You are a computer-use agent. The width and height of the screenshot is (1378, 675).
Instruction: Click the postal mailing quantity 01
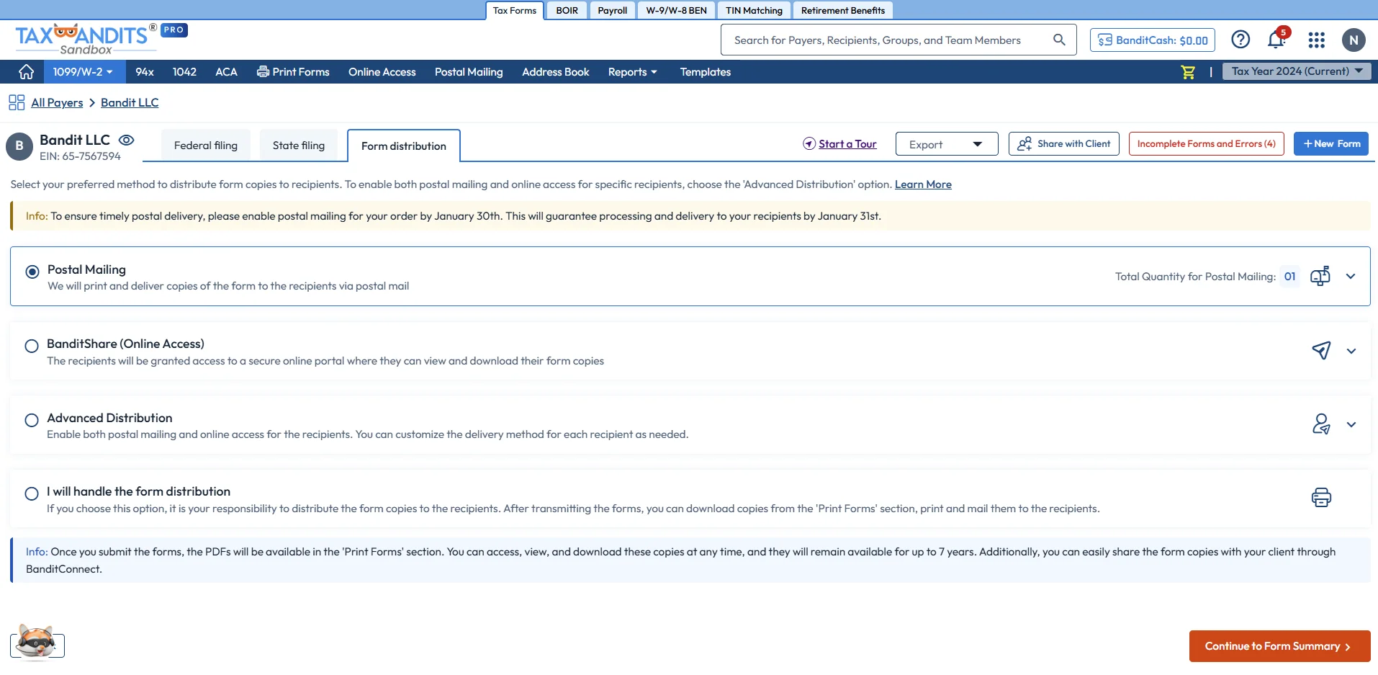[1290, 277]
